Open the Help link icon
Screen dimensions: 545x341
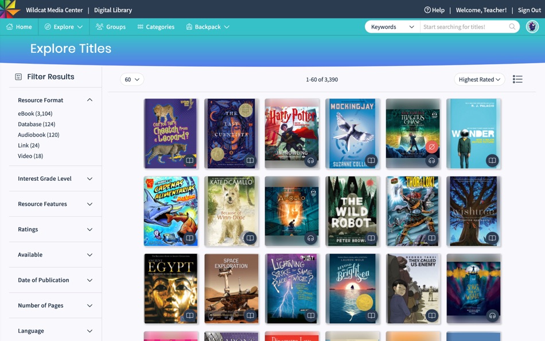427,10
